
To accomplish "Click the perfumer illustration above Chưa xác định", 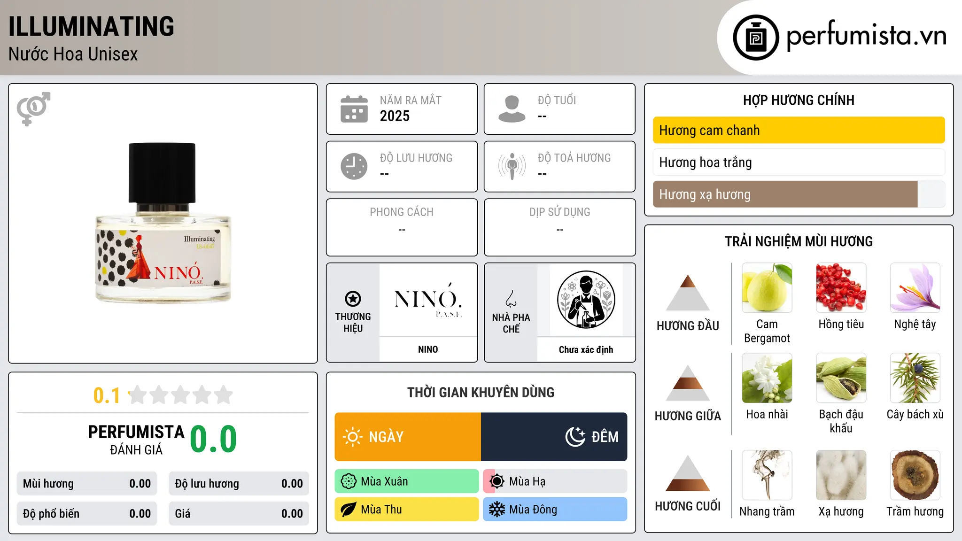I will 586,300.
